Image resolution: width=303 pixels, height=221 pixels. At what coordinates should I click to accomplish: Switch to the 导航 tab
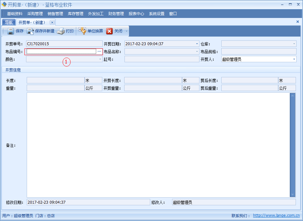[x=9, y=22]
